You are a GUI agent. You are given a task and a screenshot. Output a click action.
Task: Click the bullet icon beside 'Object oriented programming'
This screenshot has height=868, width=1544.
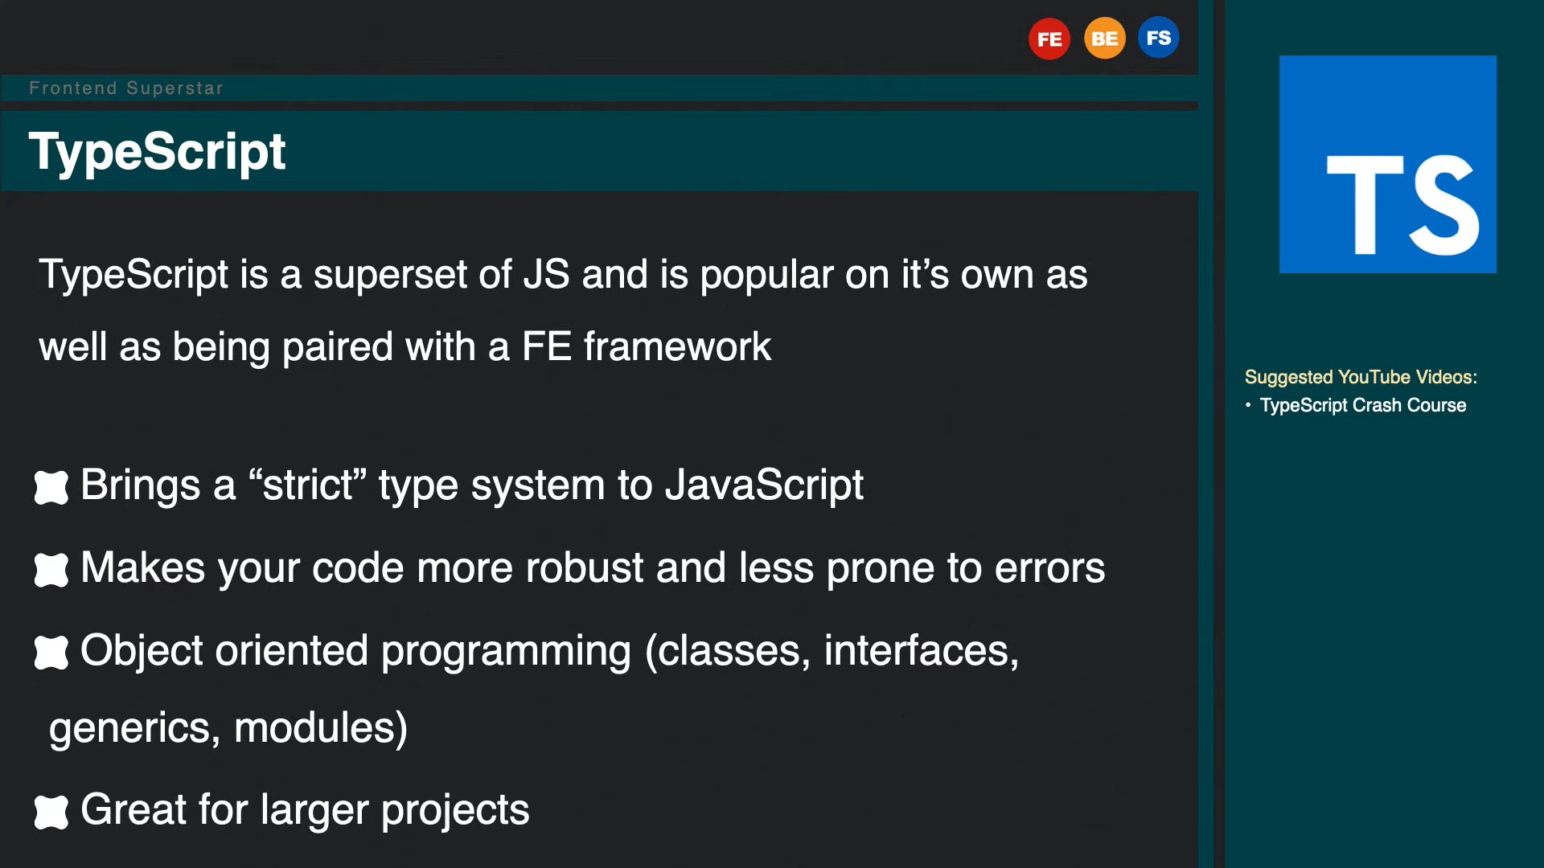click(x=51, y=652)
